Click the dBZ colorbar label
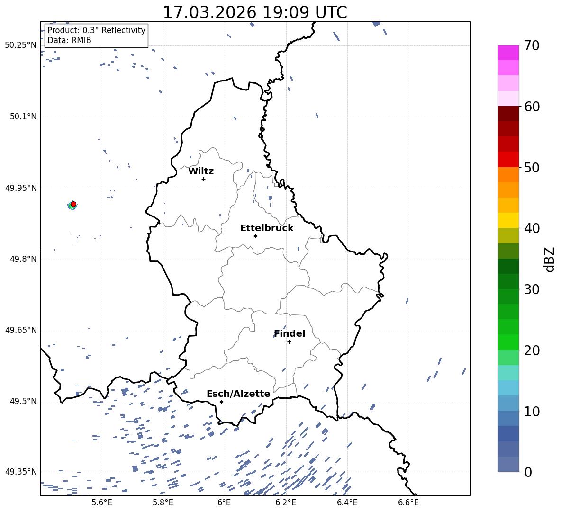 [550, 259]
